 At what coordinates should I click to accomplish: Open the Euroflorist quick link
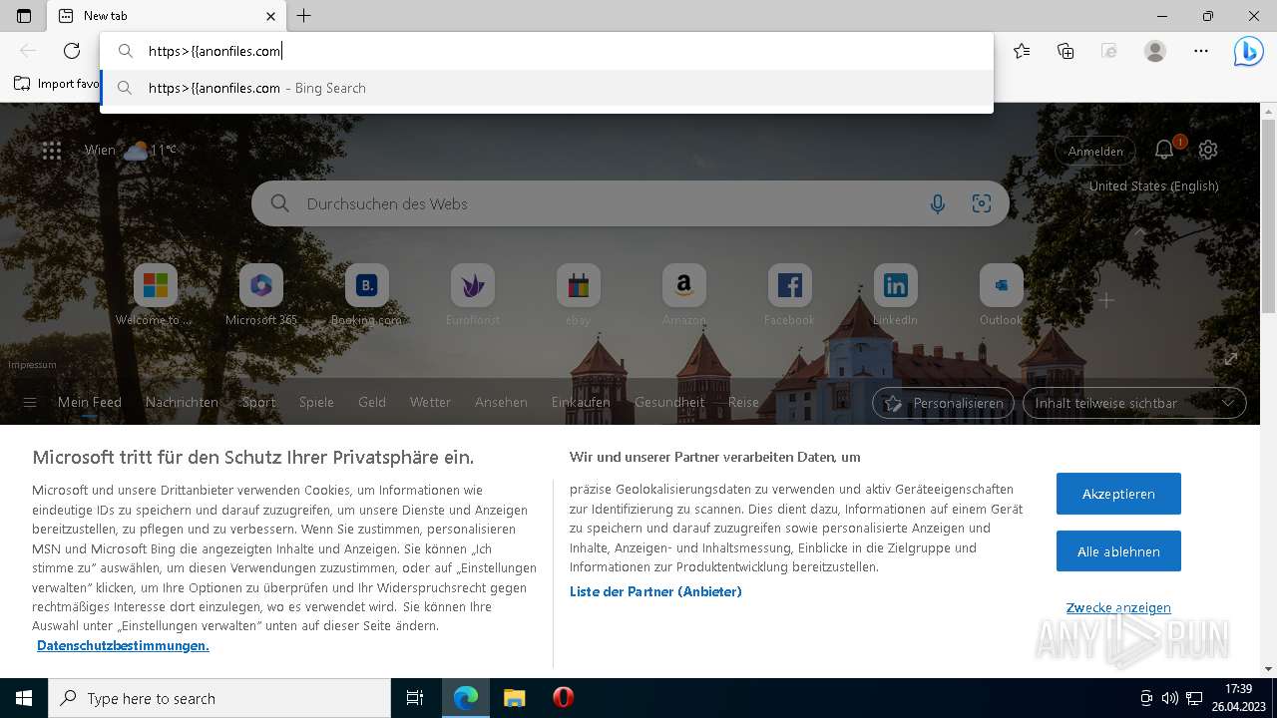click(x=472, y=295)
